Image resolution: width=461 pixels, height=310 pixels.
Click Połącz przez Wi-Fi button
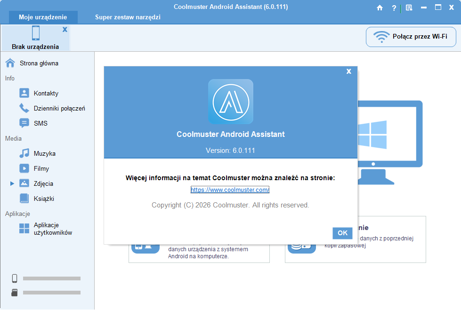[411, 37]
